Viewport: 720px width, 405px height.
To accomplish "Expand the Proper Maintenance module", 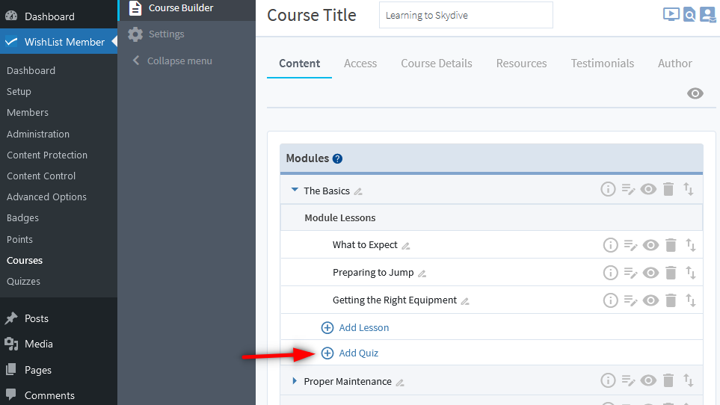I will 295,381.
